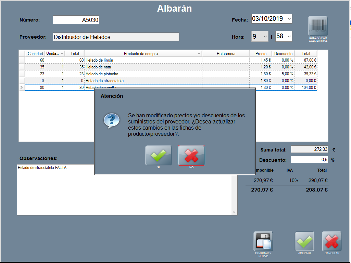351x263 pixels.
Task: Click the green checkmark SÍ button in dialog
Action: (158, 155)
